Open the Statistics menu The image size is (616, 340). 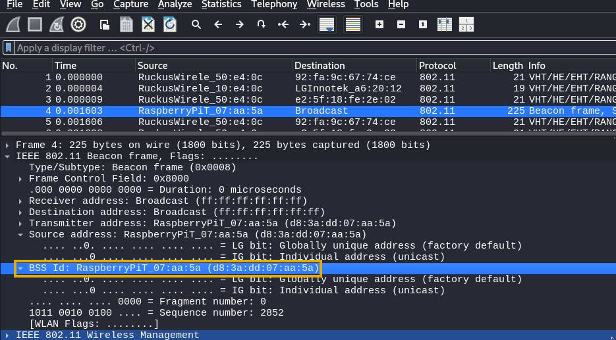pyautogui.click(x=221, y=5)
